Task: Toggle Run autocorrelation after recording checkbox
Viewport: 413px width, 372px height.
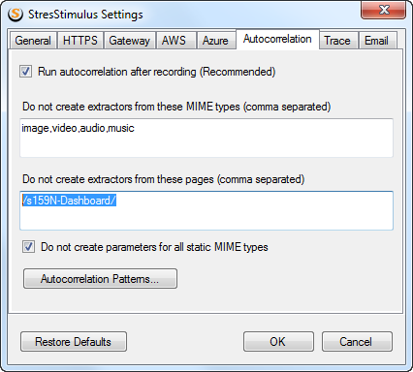Action: [25, 72]
